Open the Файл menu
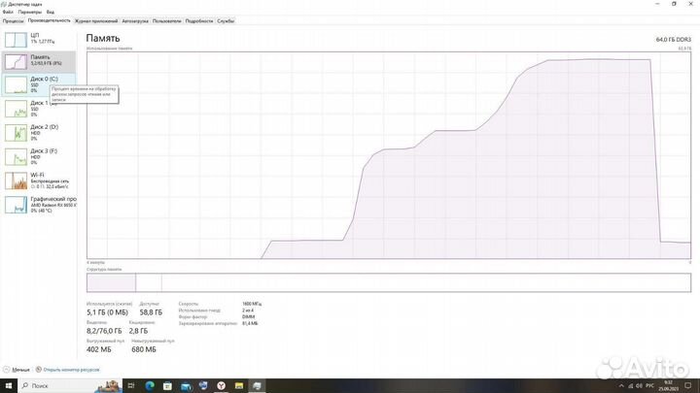 click(x=7, y=12)
